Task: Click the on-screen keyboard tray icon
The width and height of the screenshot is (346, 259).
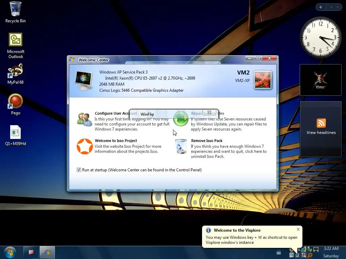Action: point(279,252)
